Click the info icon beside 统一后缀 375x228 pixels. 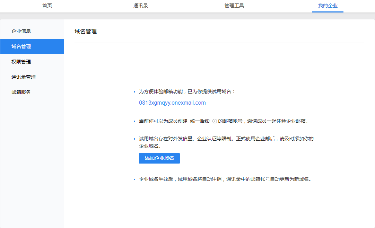(215, 121)
